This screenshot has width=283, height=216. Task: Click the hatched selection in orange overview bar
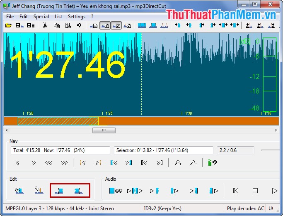(58, 121)
